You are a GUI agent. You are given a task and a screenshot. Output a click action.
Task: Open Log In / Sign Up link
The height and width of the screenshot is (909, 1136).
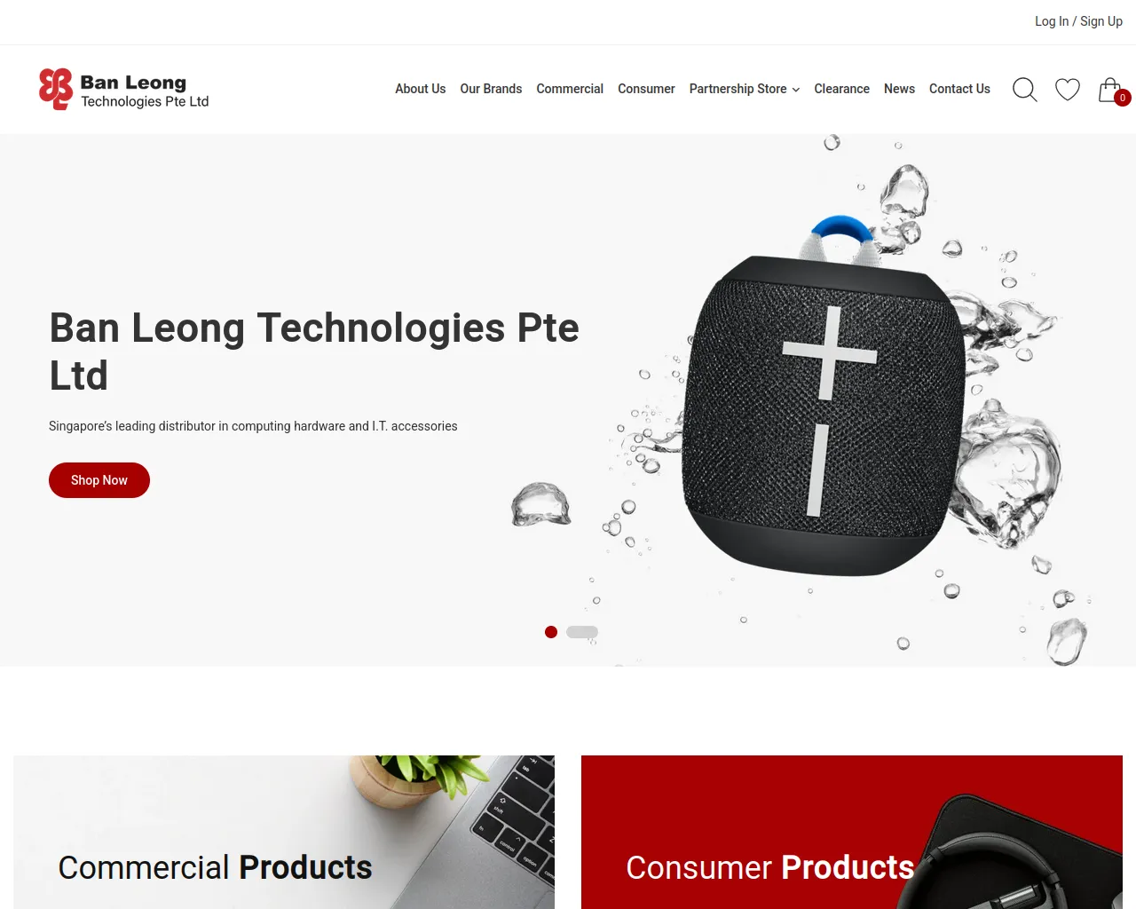pos(1078,21)
